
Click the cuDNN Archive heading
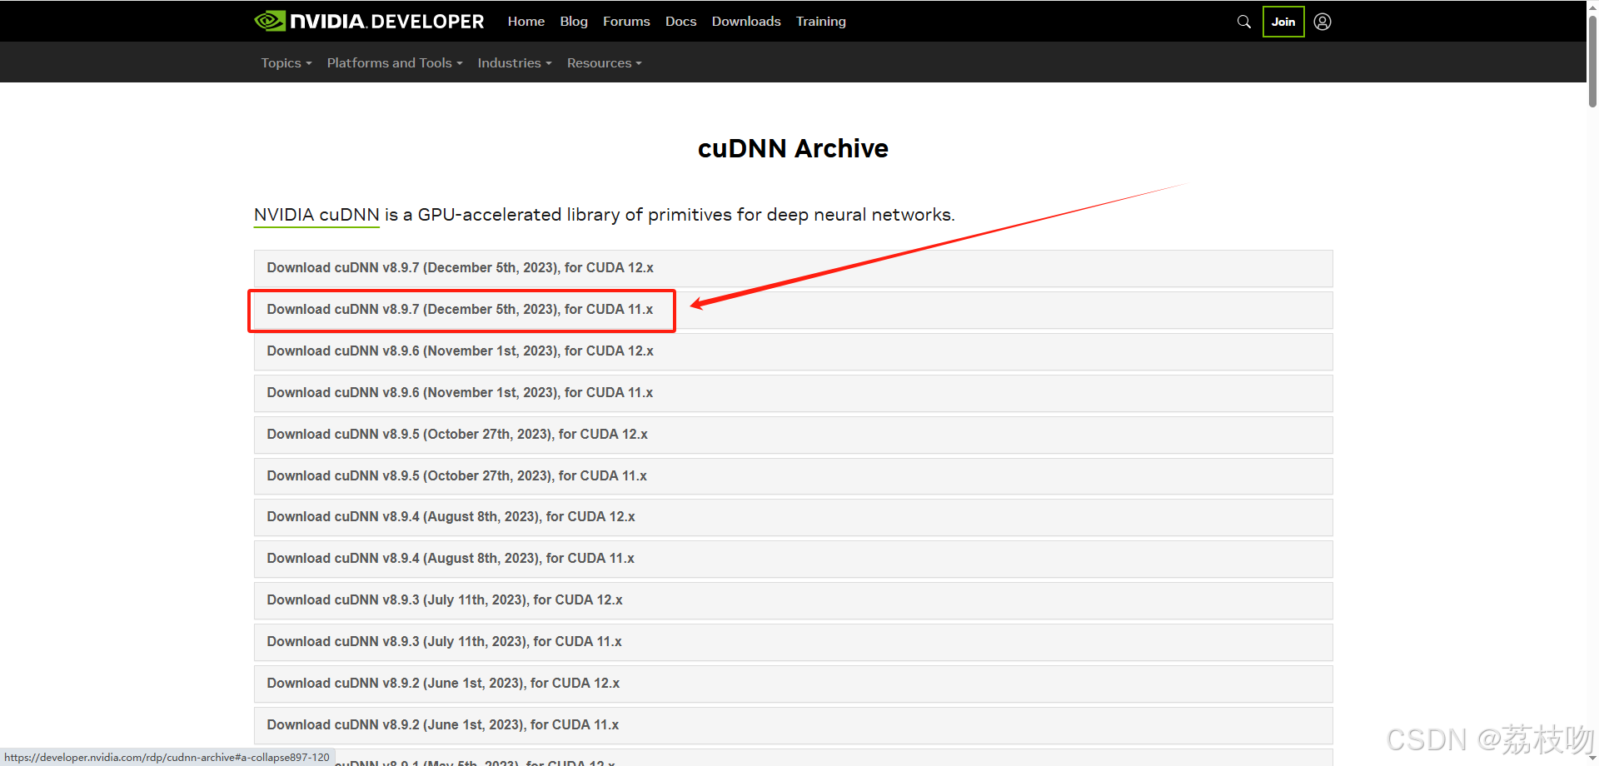pyautogui.click(x=793, y=148)
